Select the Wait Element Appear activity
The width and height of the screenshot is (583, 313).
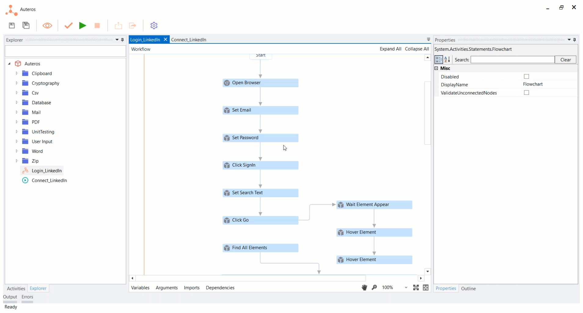pyautogui.click(x=374, y=205)
